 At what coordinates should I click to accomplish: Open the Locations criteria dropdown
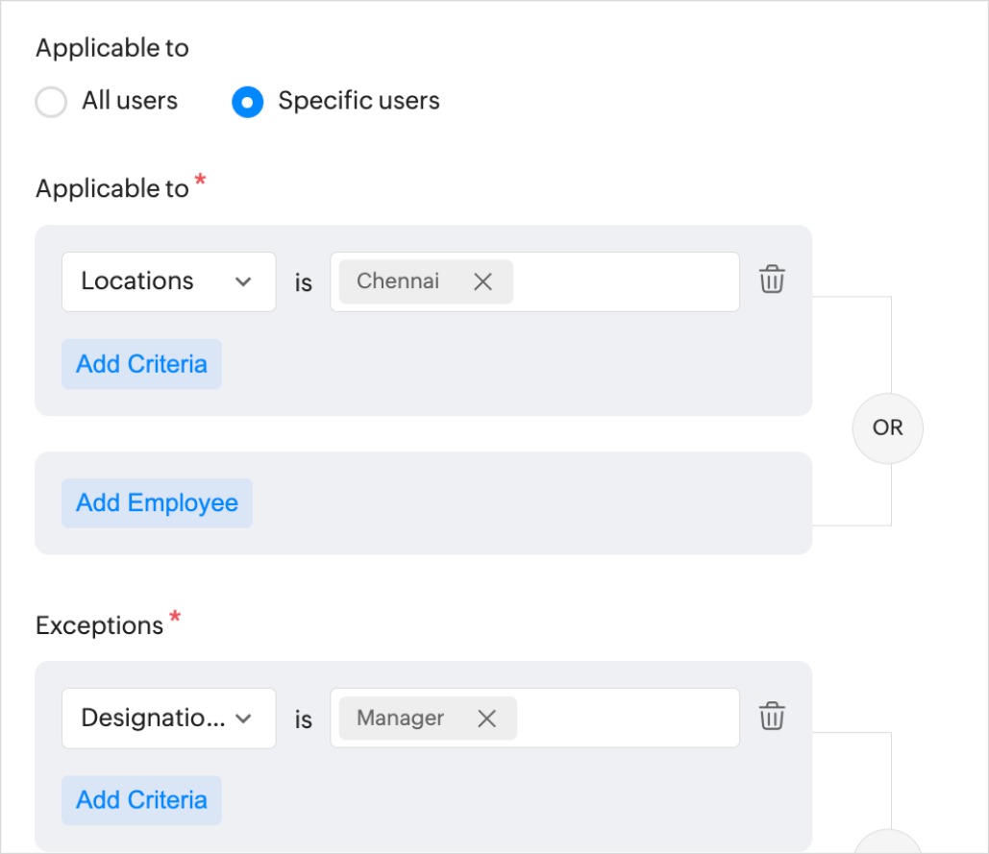[x=168, y=281]
